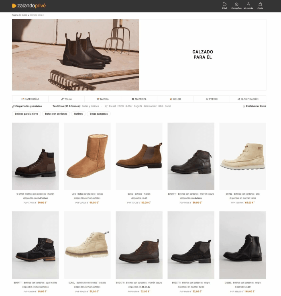The image size is (281, 296).
Task: Open the G-STAR brown lace-up boot image
Action: [x=35, y=156]
